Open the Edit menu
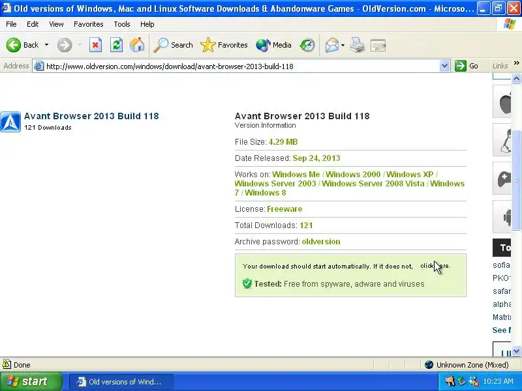 (x=33, y=24)
